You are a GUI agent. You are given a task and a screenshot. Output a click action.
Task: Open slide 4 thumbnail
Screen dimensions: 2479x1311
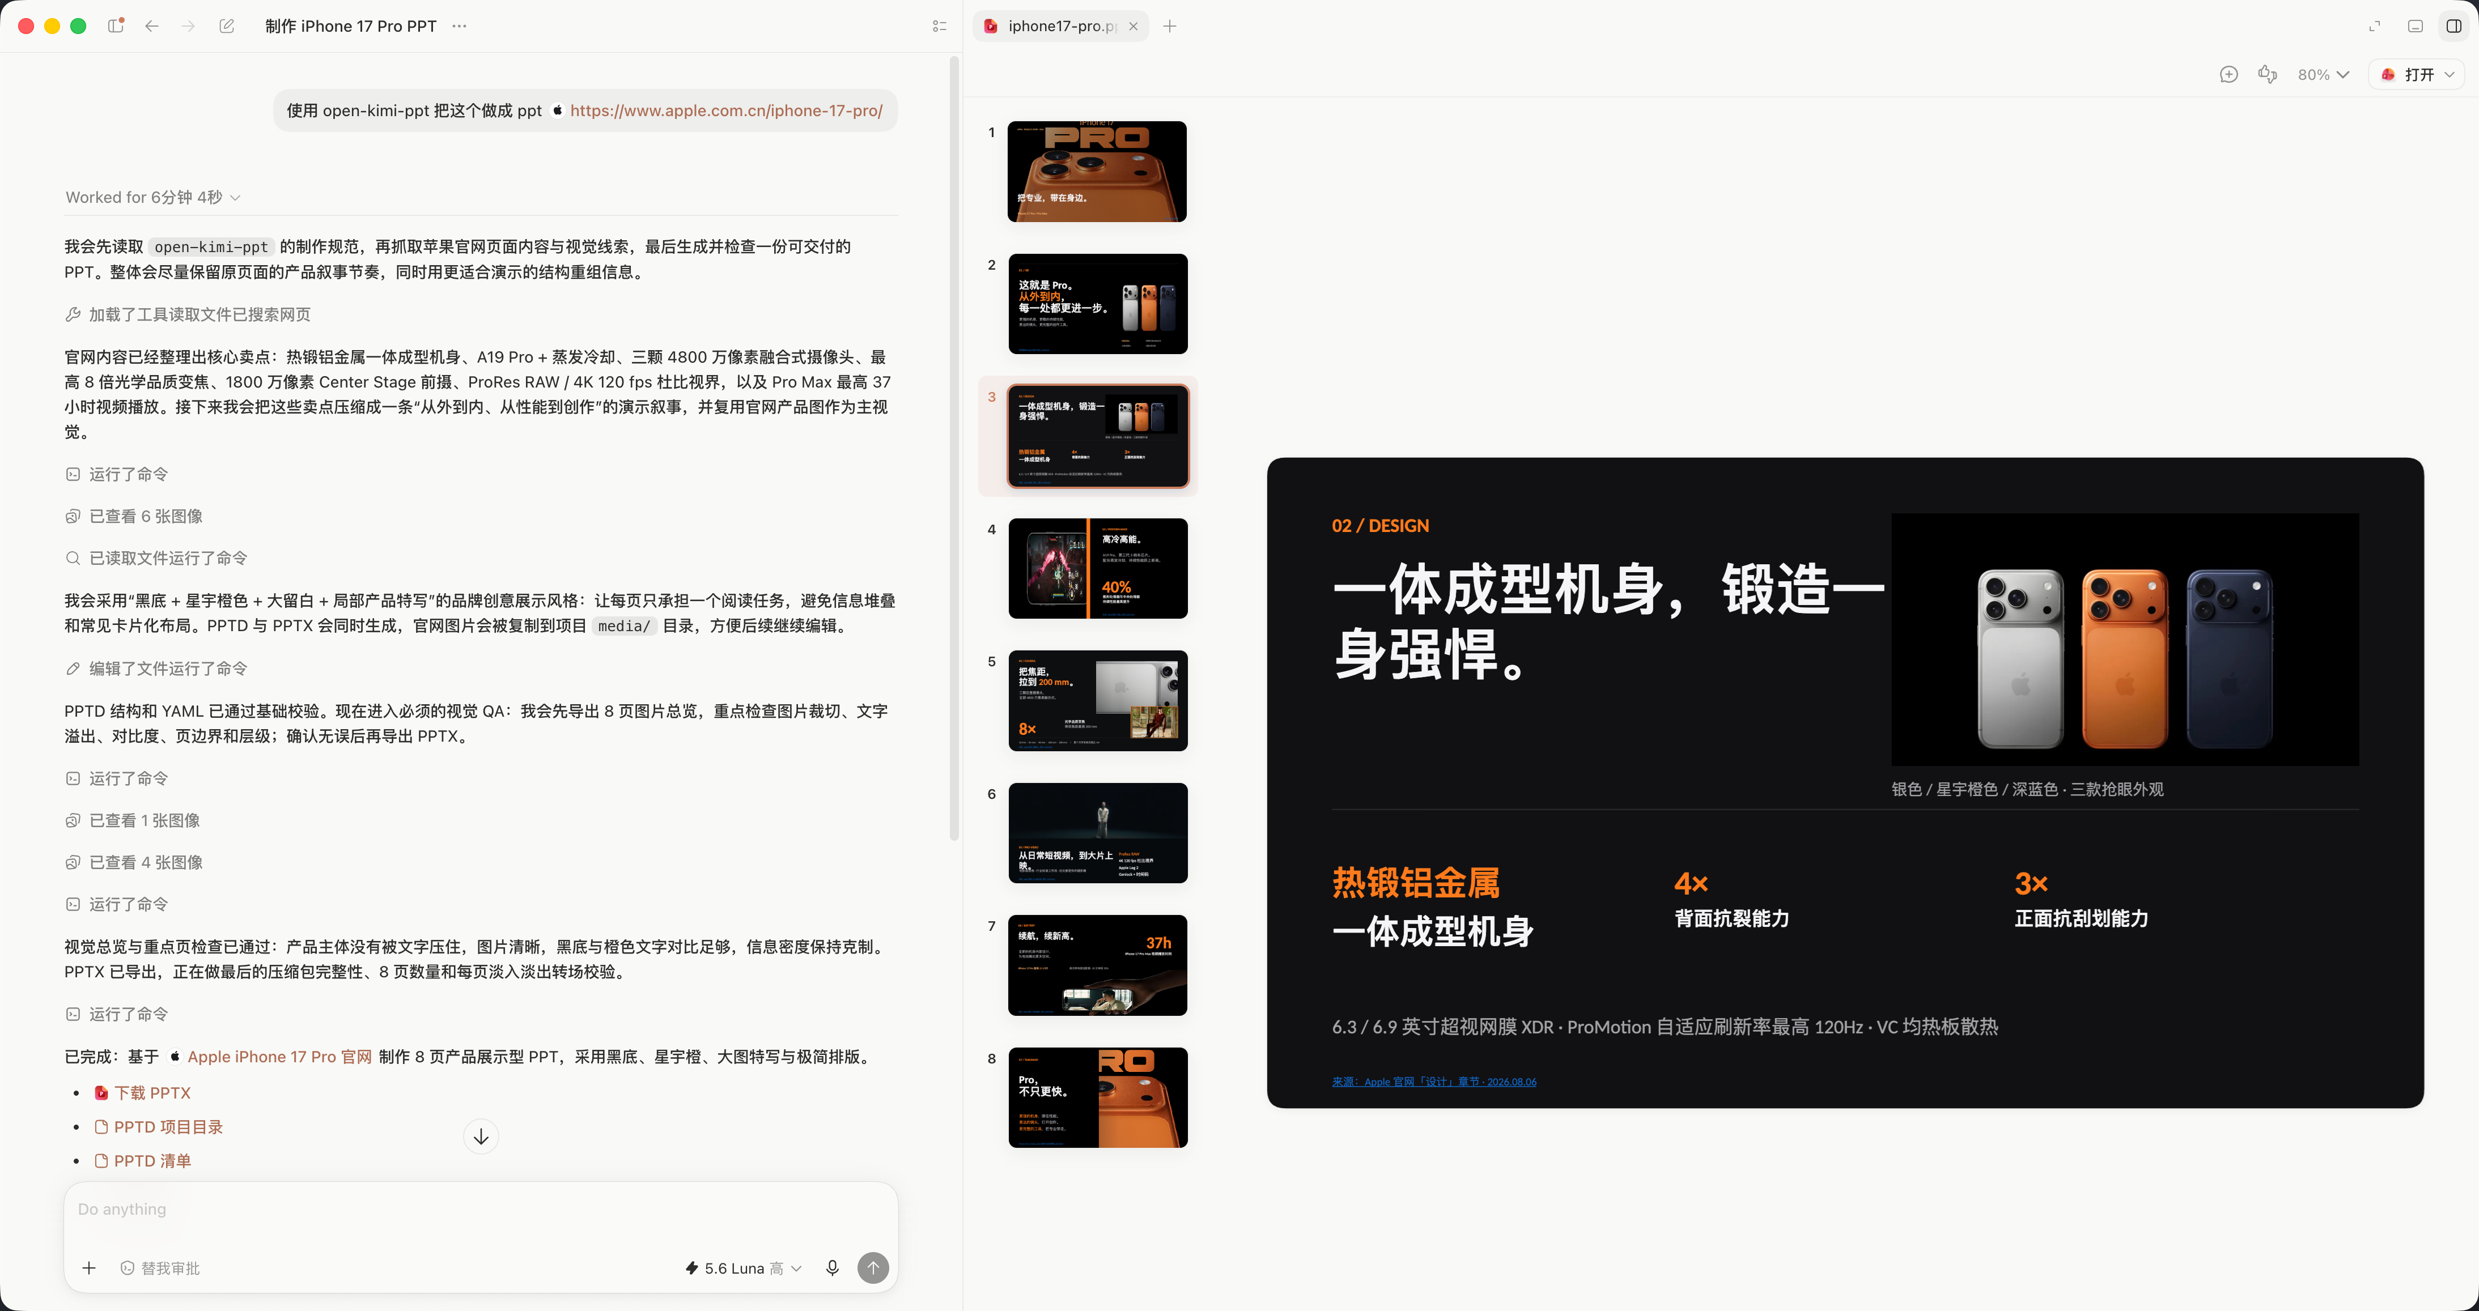1097,568
